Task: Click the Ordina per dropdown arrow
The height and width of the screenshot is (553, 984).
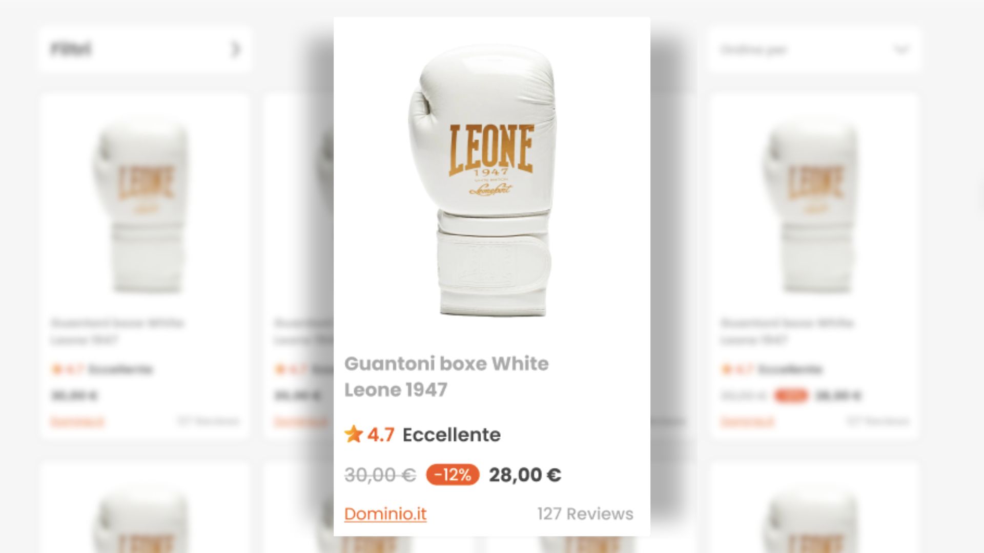Action: coord(901,50)
